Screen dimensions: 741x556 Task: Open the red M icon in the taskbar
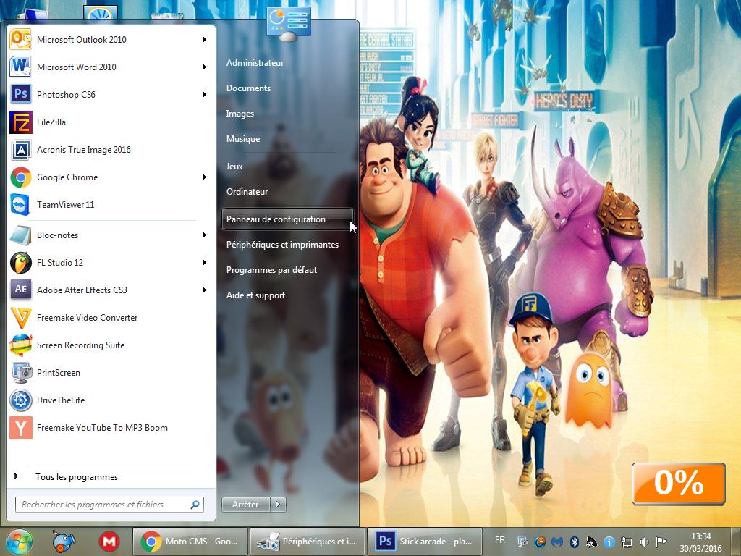click(109, 542)
